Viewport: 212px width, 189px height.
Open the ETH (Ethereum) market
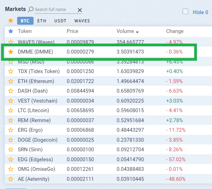pyautogui.click(x=36, y=81)
